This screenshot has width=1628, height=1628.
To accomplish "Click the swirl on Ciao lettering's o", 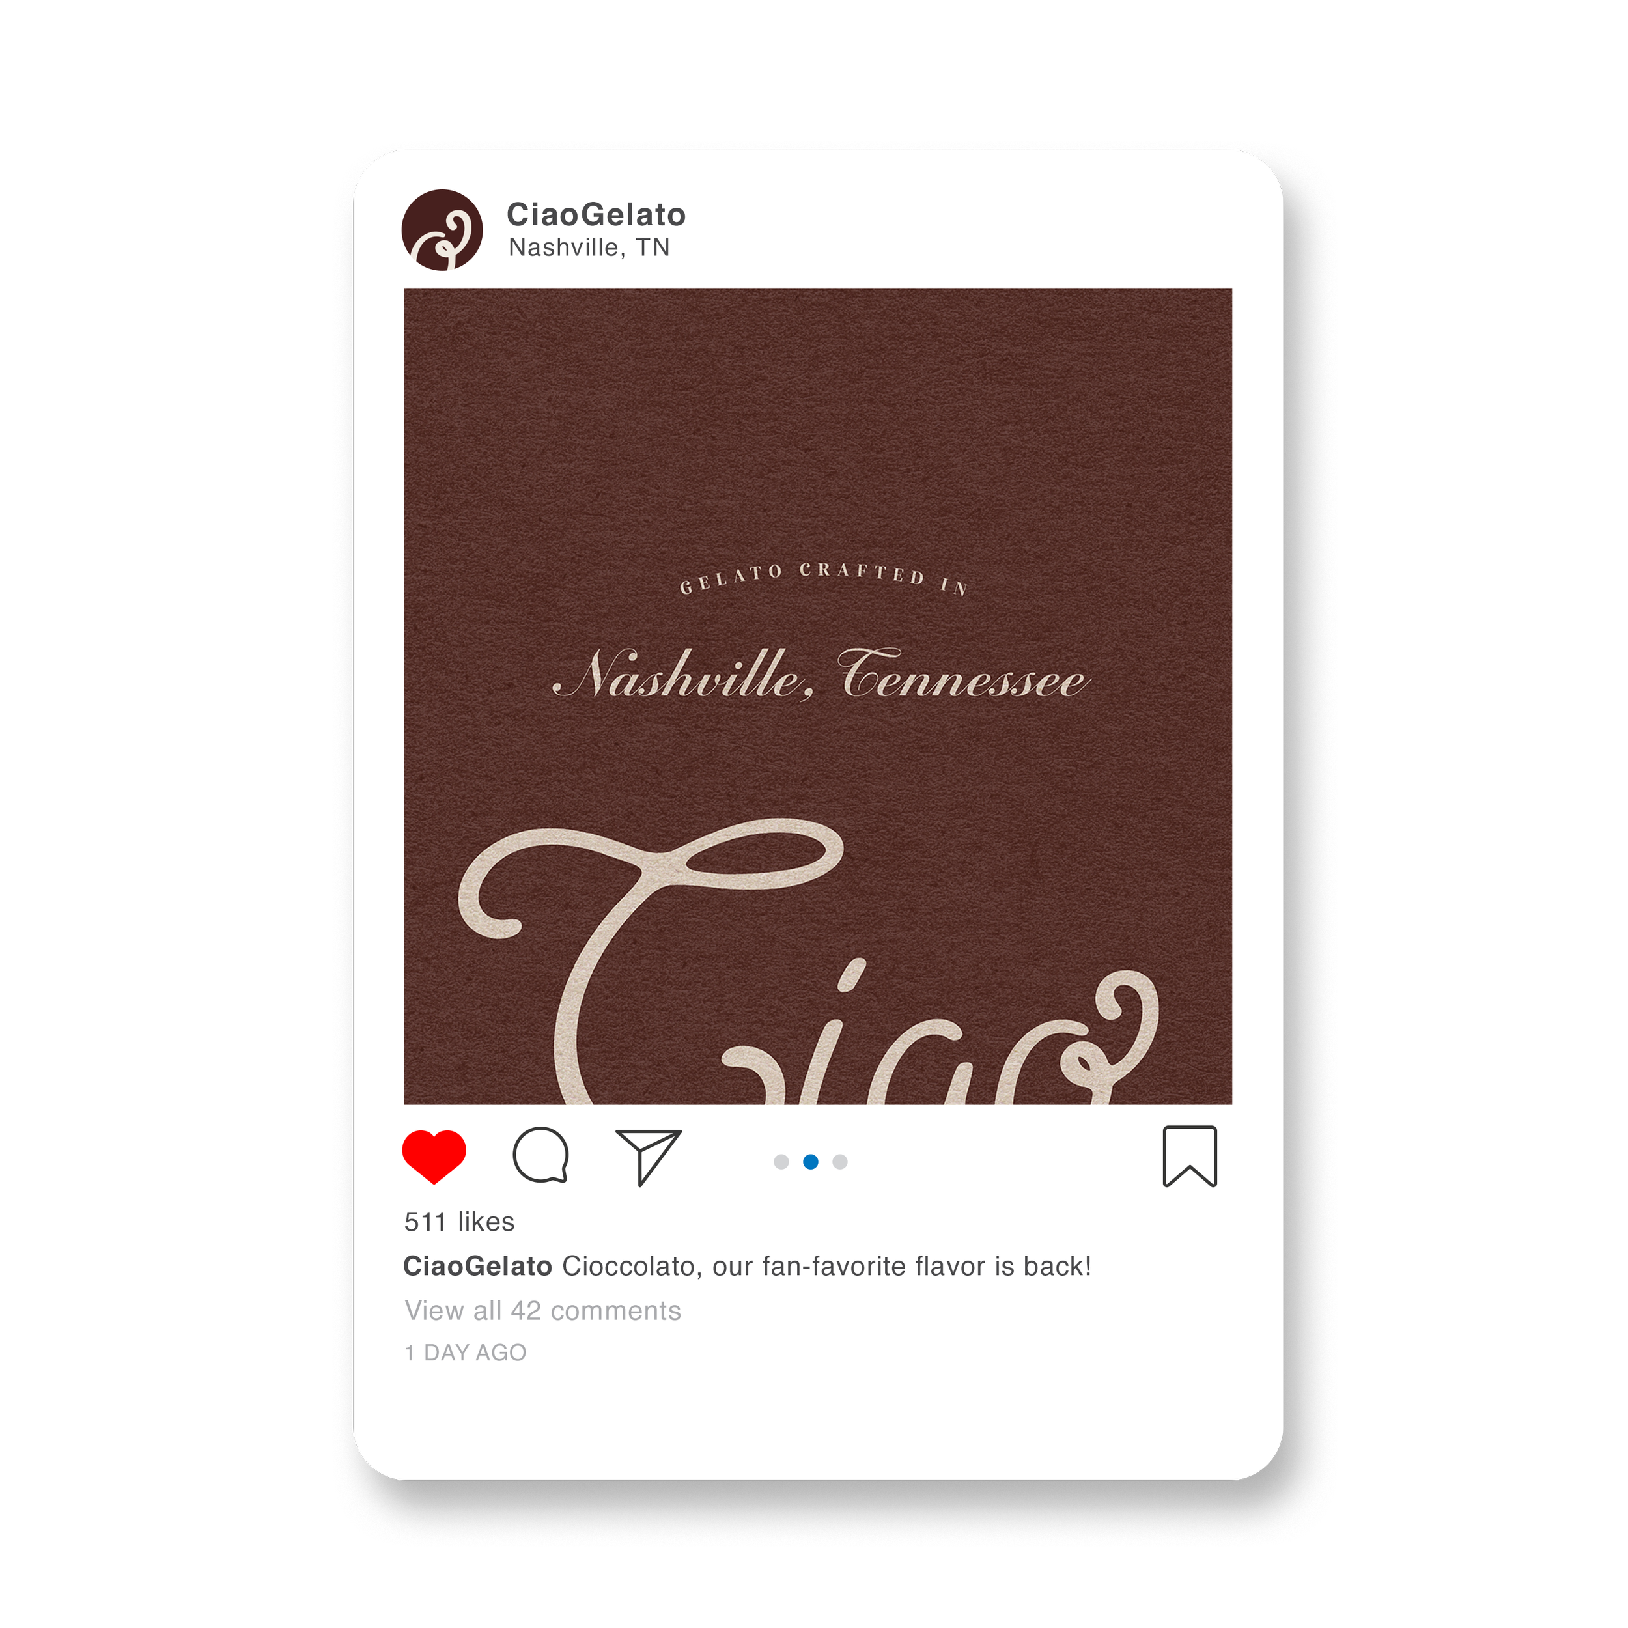I will (x=1110, y=1035).
